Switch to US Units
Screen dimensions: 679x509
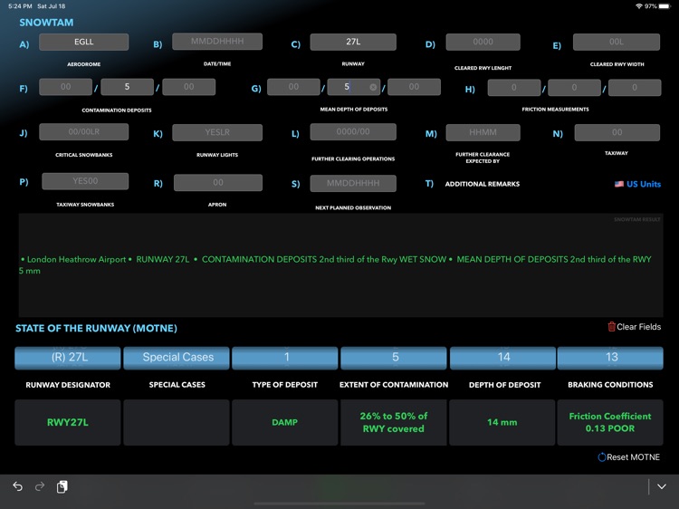637,184
